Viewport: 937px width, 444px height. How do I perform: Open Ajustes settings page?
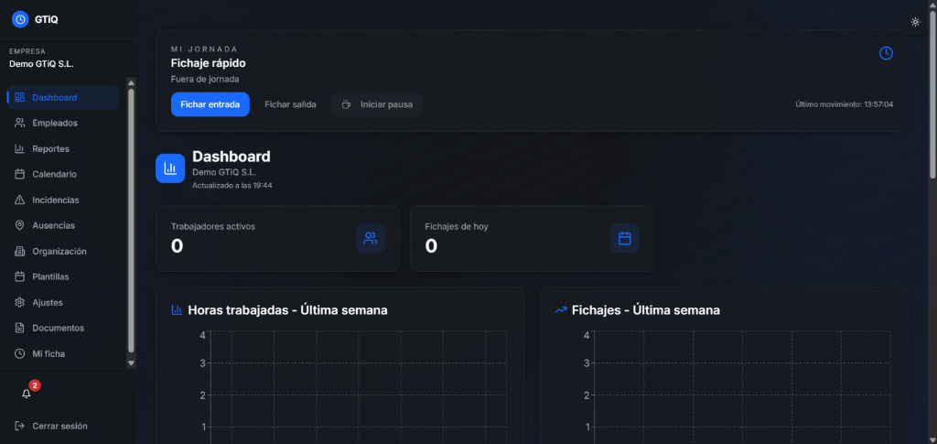pyautogui.click(x=63, y=302)
